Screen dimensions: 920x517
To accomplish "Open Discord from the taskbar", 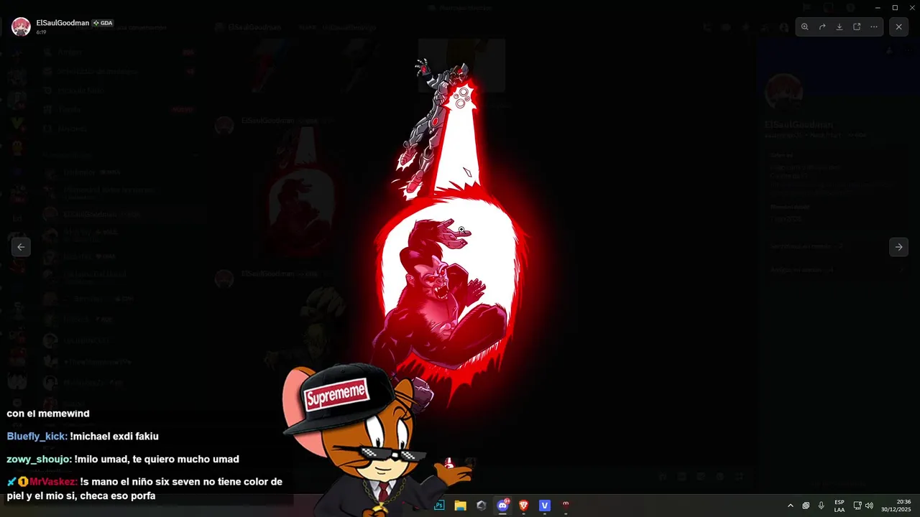I will 502,506.
